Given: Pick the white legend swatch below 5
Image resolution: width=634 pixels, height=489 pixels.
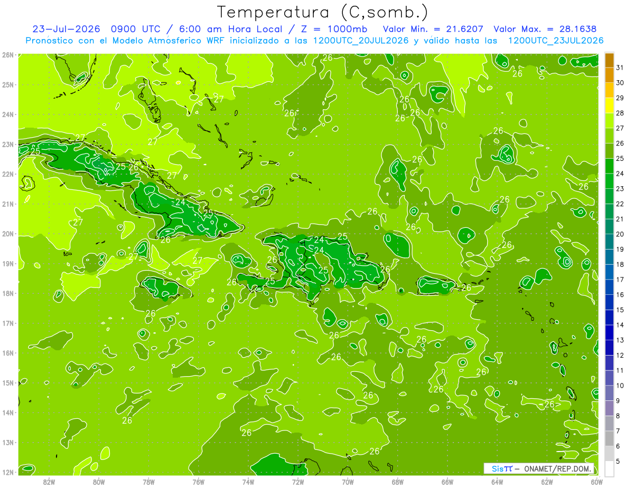Looking at the screenshot, I should click(x=609, y=468).
